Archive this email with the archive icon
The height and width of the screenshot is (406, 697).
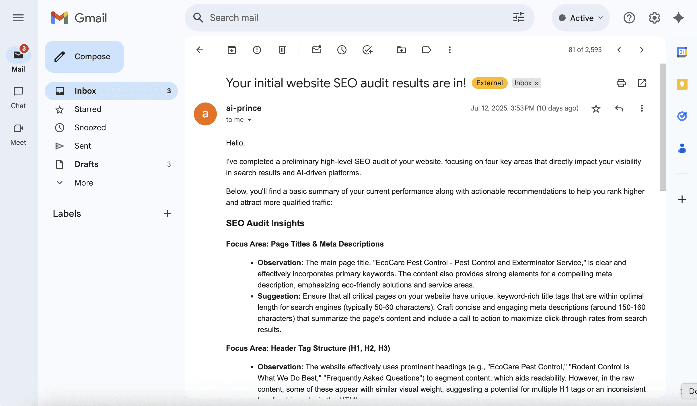pos(231,50)
